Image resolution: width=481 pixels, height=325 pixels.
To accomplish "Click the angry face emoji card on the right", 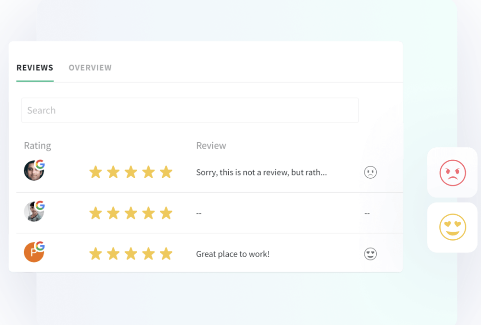I will pos(452,172).
